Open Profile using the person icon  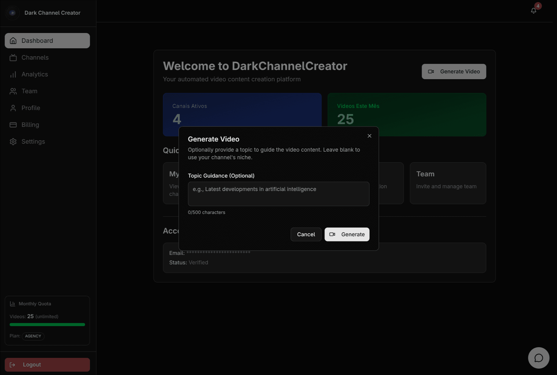click(13, 108)
